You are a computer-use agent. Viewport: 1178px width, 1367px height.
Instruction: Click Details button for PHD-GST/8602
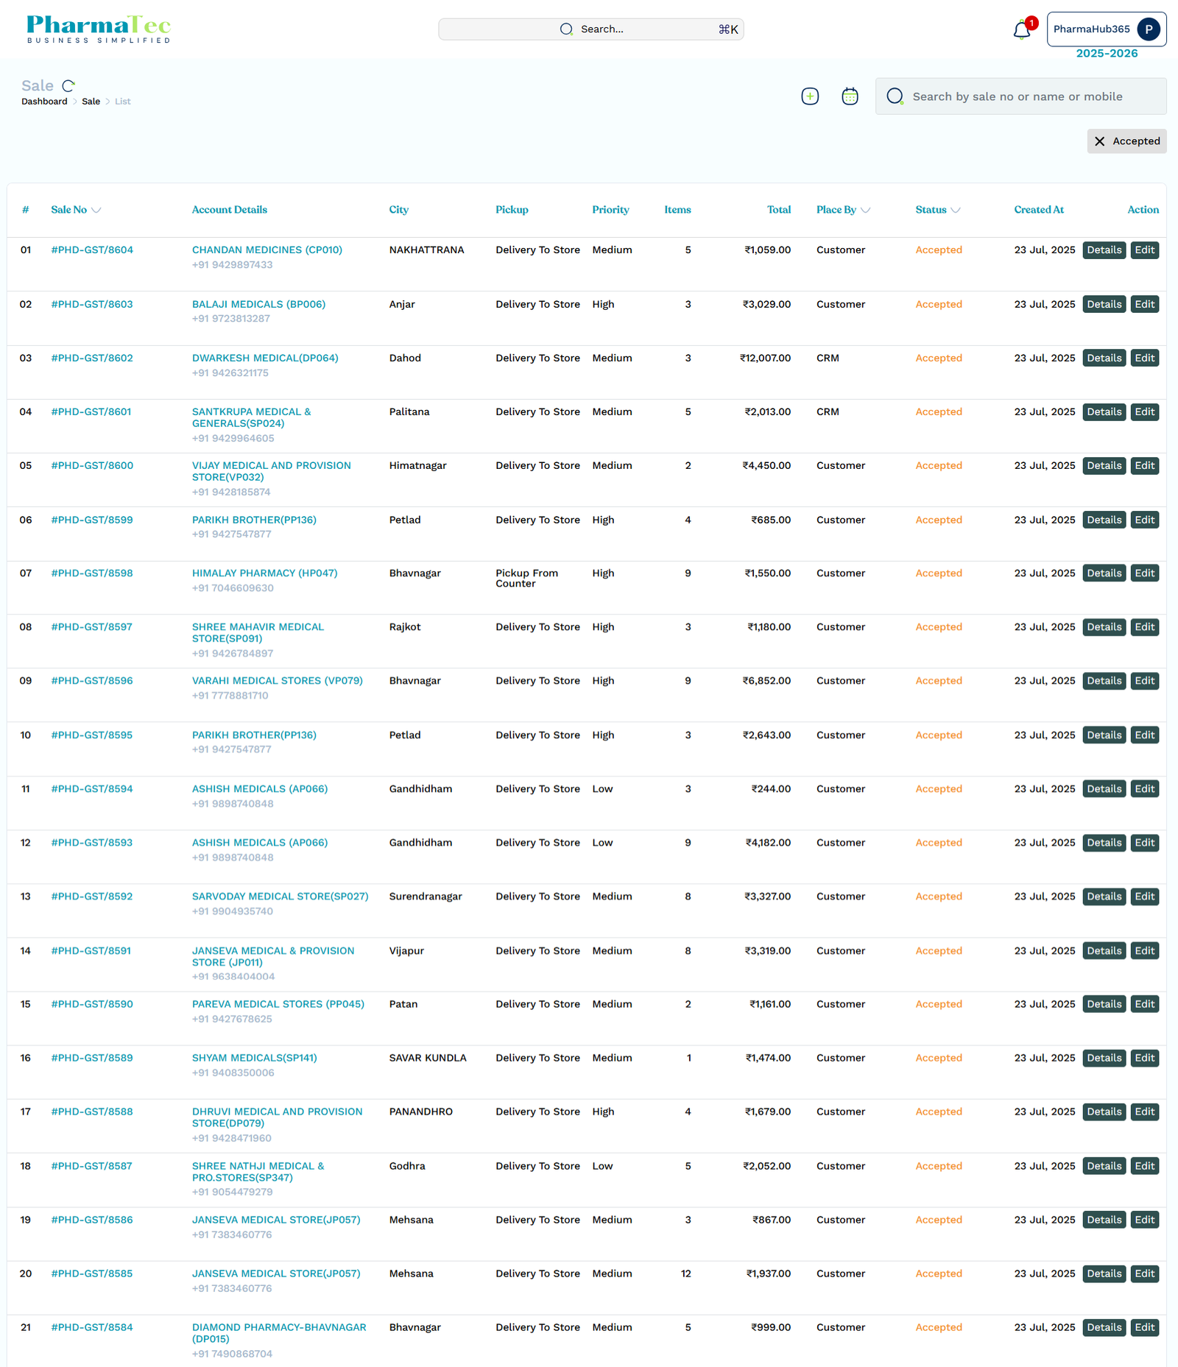1104,358
